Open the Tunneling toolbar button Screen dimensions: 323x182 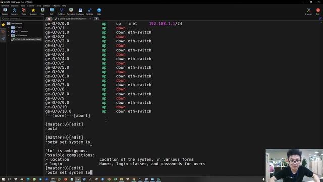tap(71, 11)
